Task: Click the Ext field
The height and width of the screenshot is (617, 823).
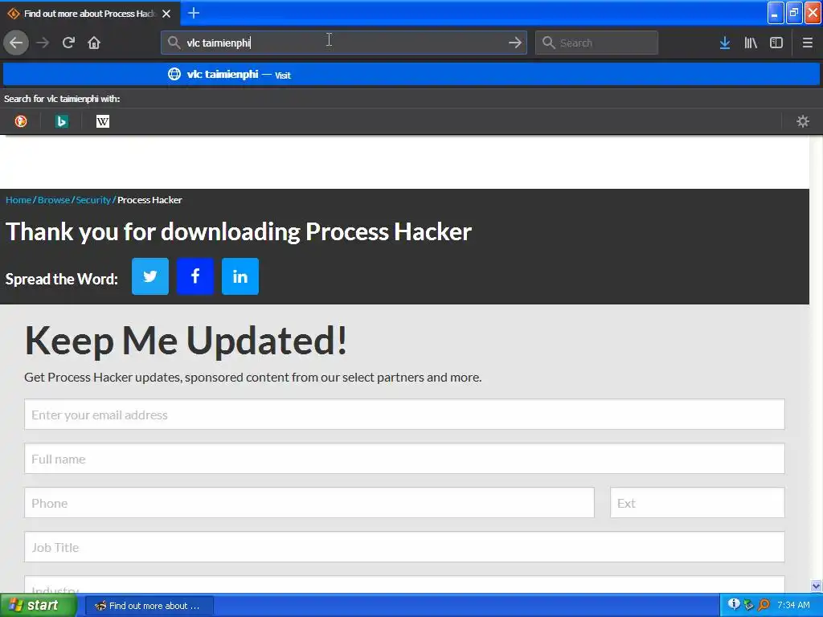Action: coord(697,503)
